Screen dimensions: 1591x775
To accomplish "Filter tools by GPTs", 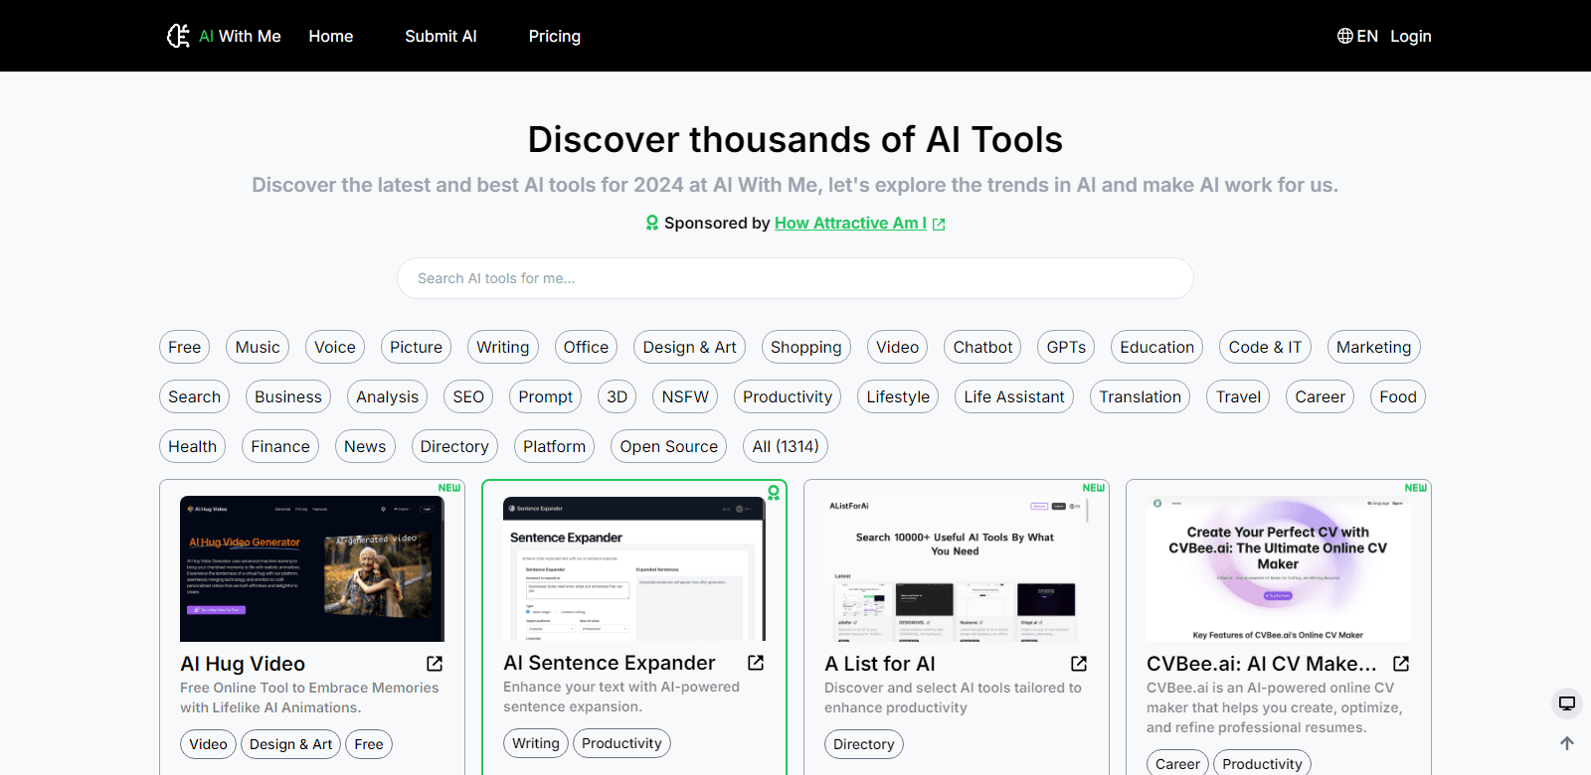I will pos(1066,347).
